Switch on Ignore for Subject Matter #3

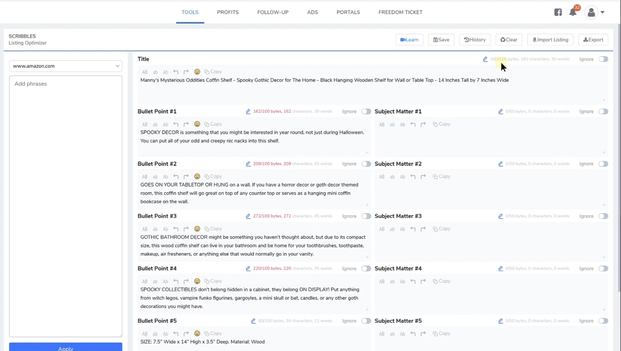pyautogui.click(x=603, y=216)
